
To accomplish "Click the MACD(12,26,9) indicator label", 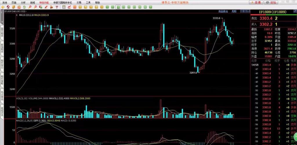I will (x=25, y=120).
